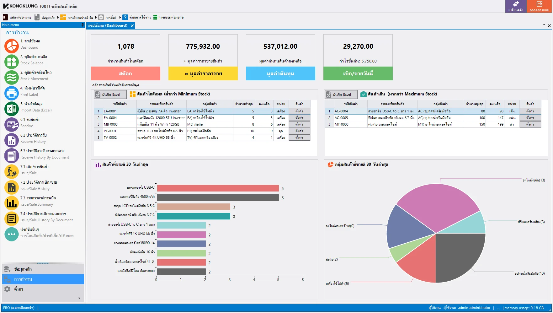This screenshot has height=313, width=553.
Task: Open the Issue/Sale History icon
Action: coord(12,187)
